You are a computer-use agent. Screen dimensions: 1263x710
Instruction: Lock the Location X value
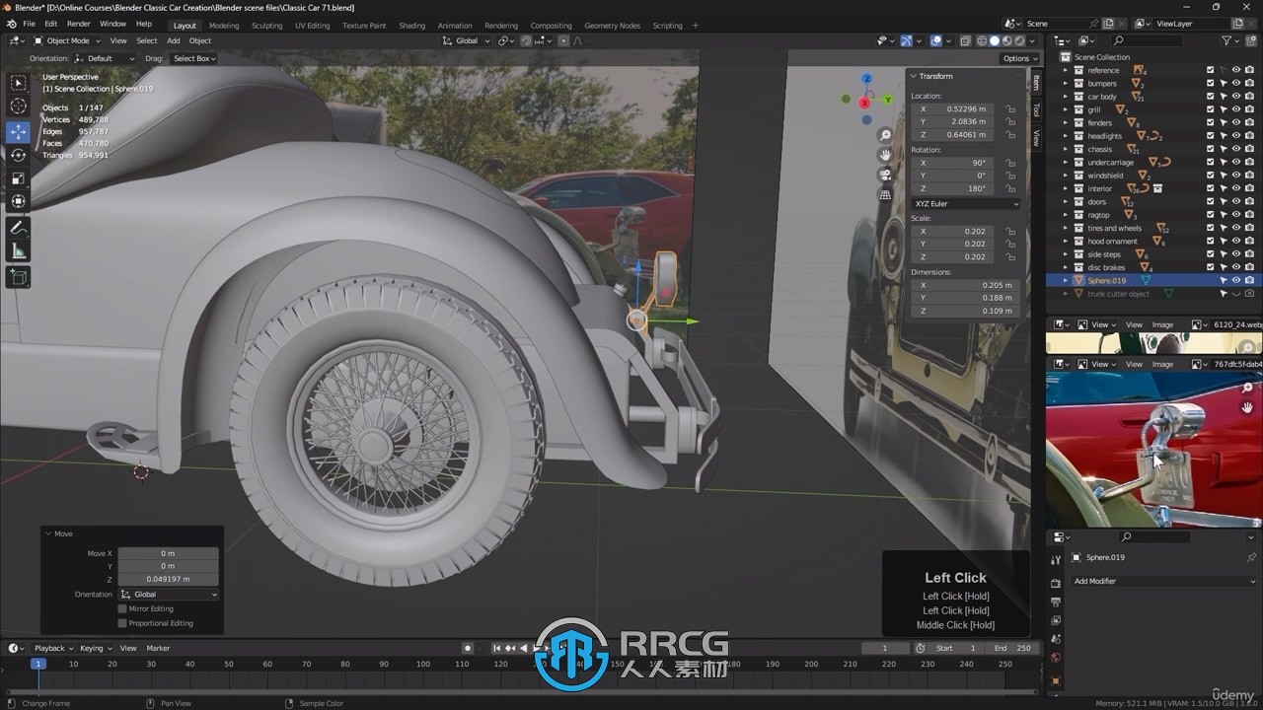[x=1010, y=108]
